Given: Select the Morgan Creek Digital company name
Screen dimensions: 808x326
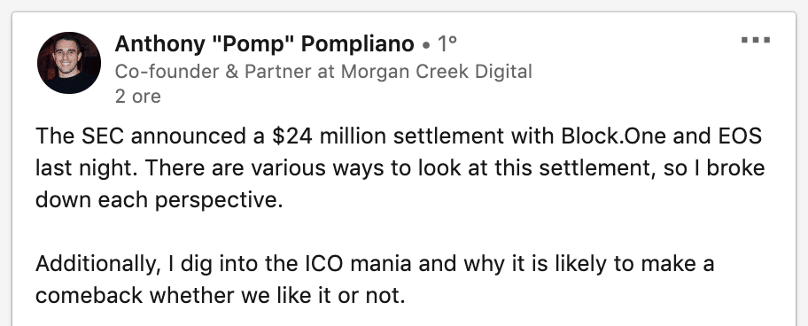Looking at the screenshot, I should [437, 72].
